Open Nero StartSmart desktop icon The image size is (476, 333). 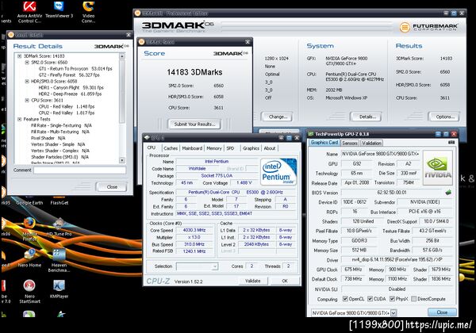(29, 292)
